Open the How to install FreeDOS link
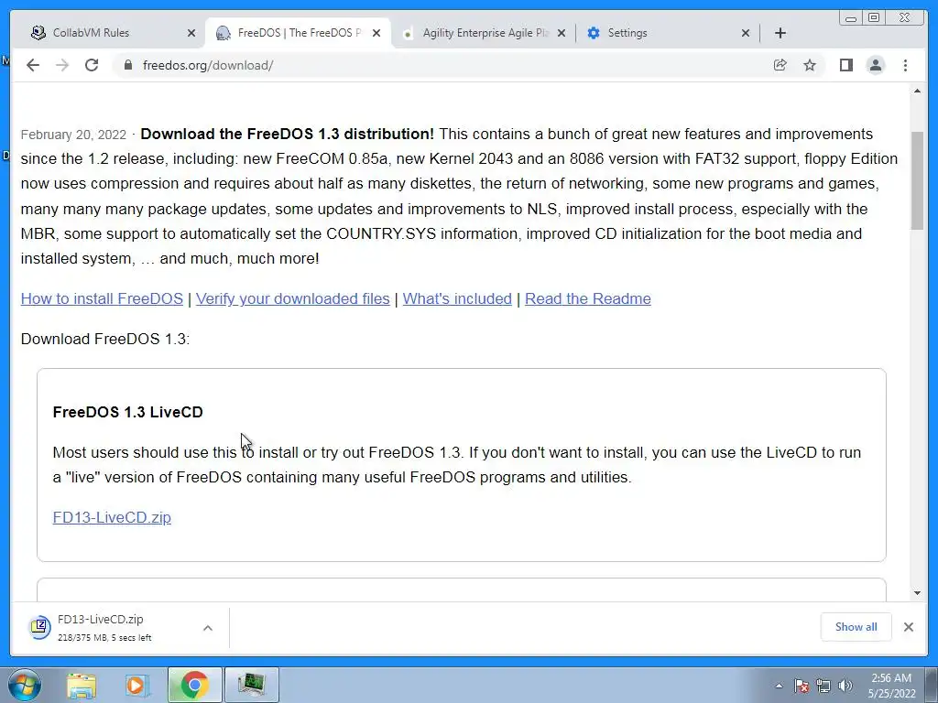938x703 pixels. pyautogui.click(x=102, y=298)
